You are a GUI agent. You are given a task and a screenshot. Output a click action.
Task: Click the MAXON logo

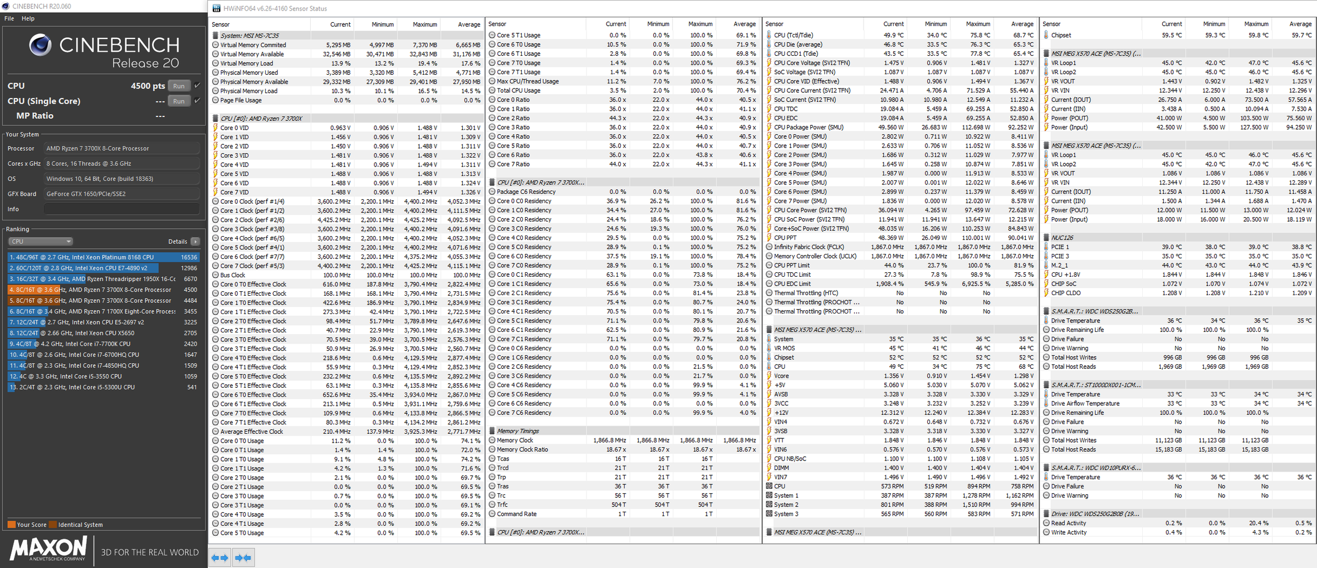pos(48,549)
